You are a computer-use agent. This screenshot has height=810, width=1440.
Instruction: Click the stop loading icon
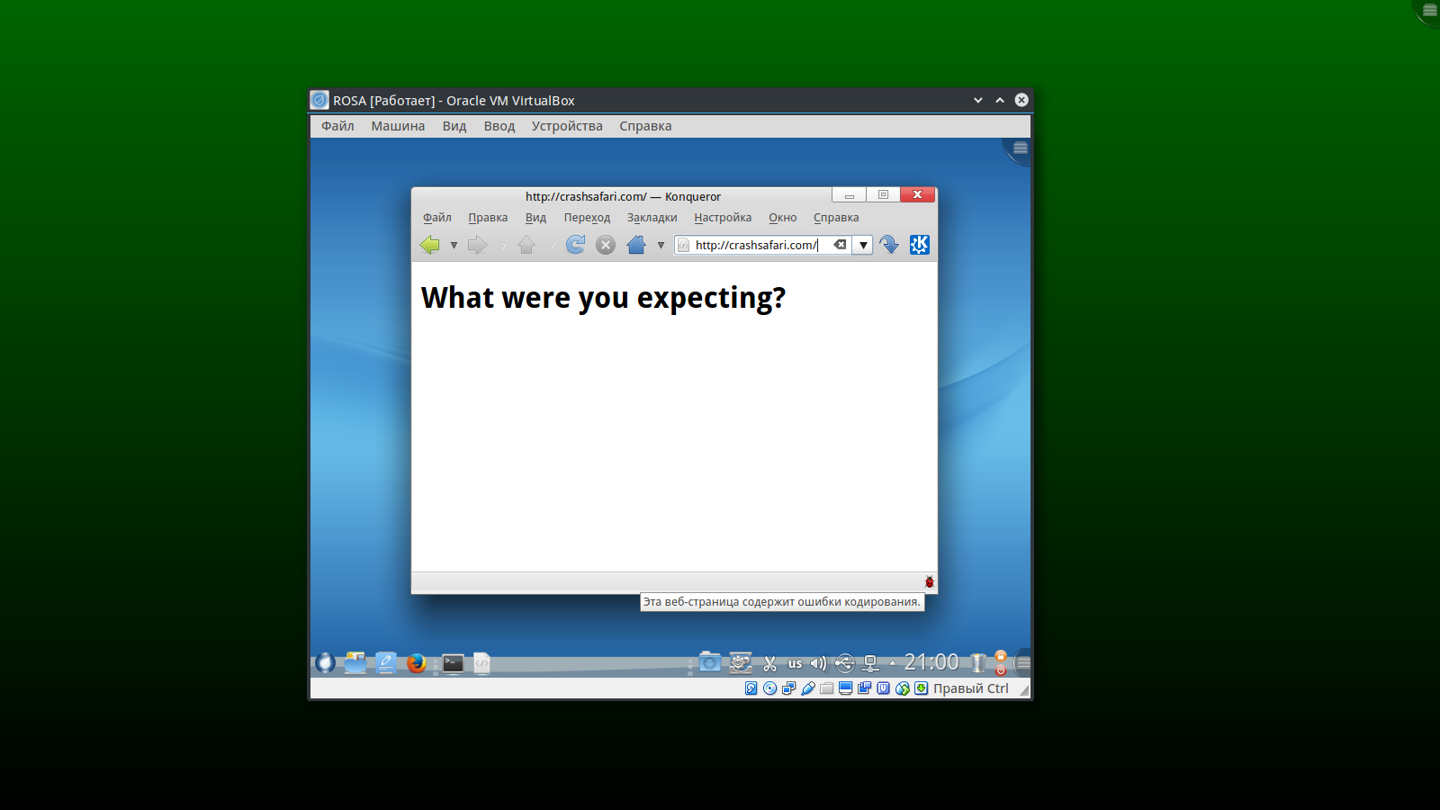(x=606, y=245)
